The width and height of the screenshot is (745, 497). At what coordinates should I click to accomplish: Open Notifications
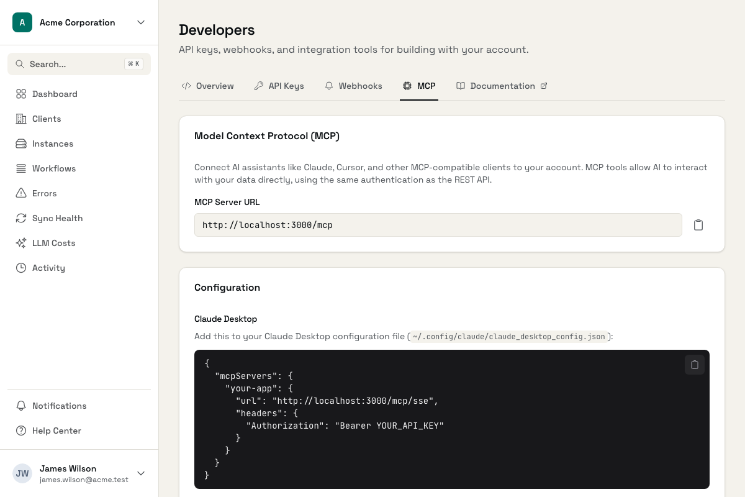point(59,406)
